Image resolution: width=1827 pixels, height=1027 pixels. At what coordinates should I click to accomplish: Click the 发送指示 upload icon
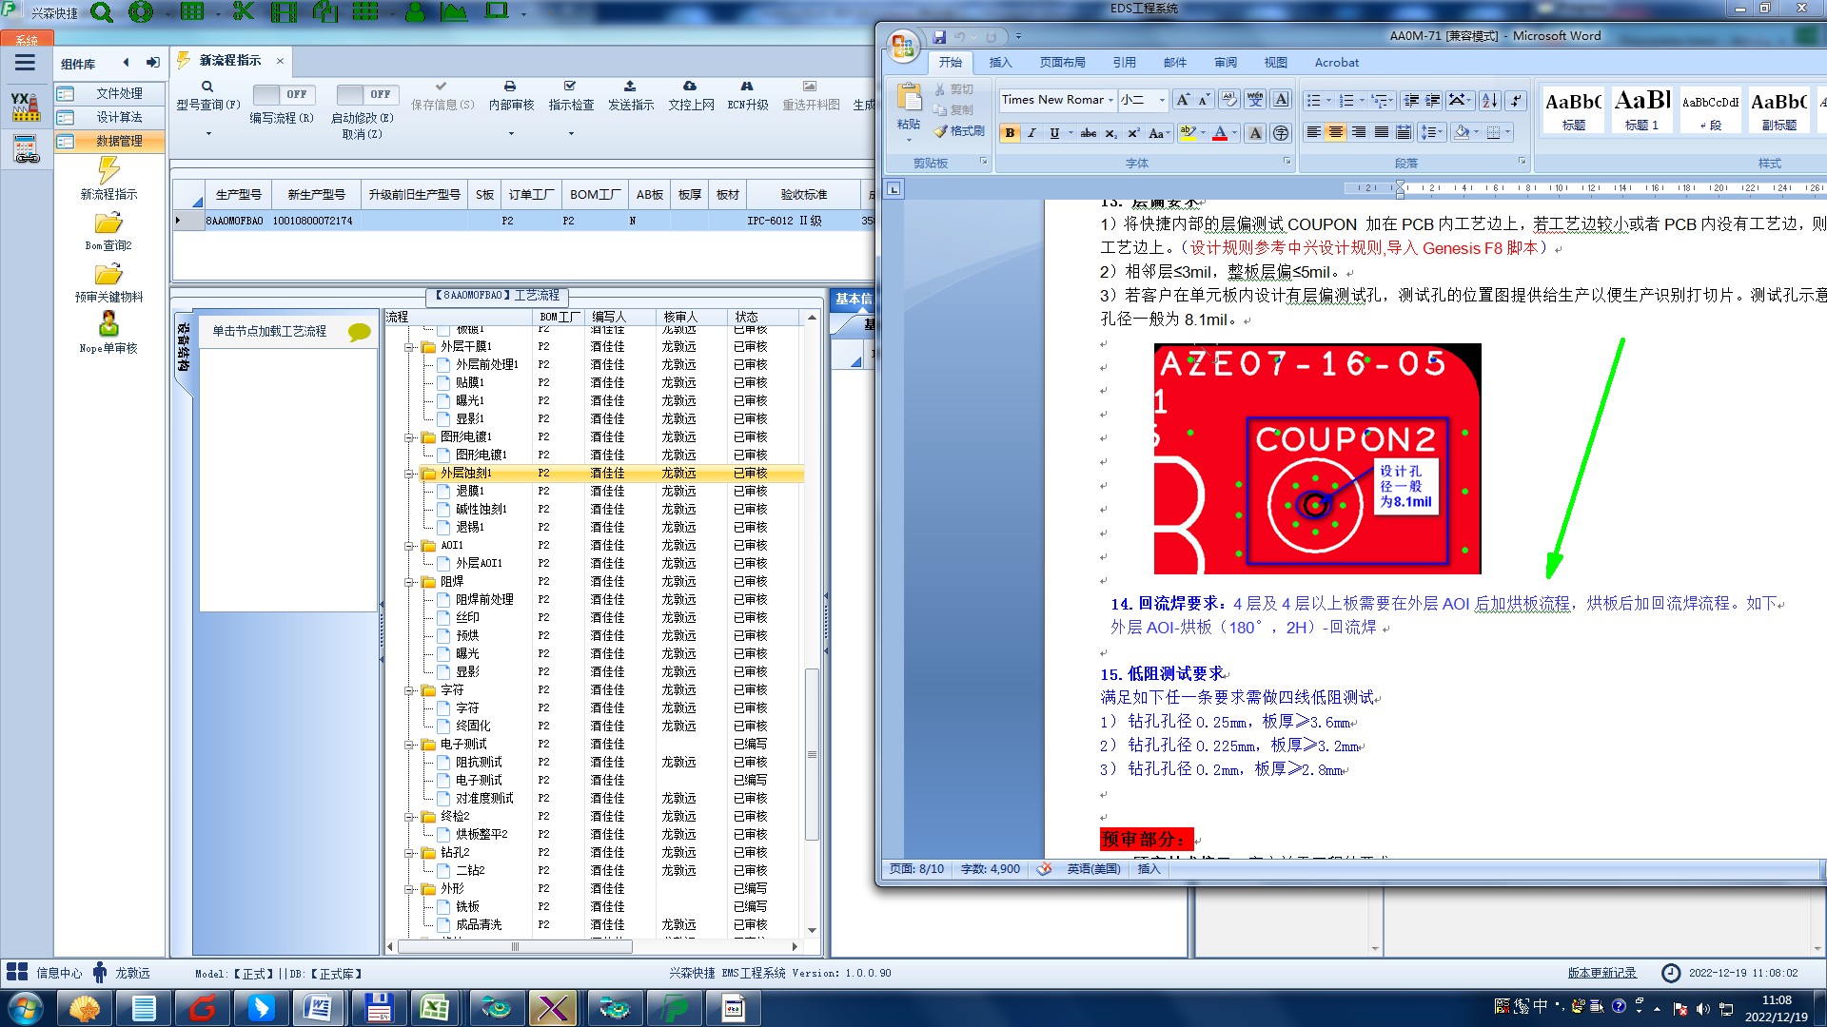[x=630, y=87]
